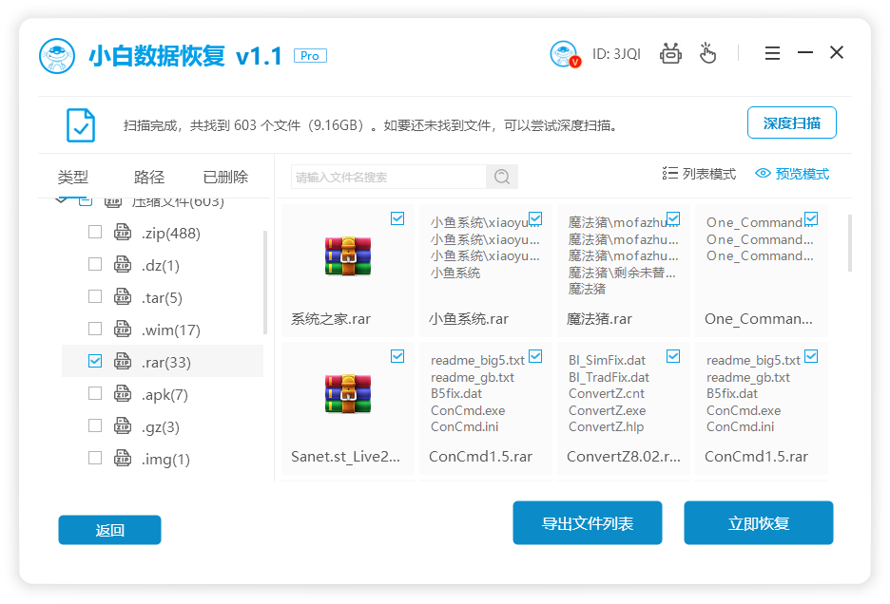The image size is (890, 604).
Task: Switch to the 路径 tab
Action: tap(149, 177)
